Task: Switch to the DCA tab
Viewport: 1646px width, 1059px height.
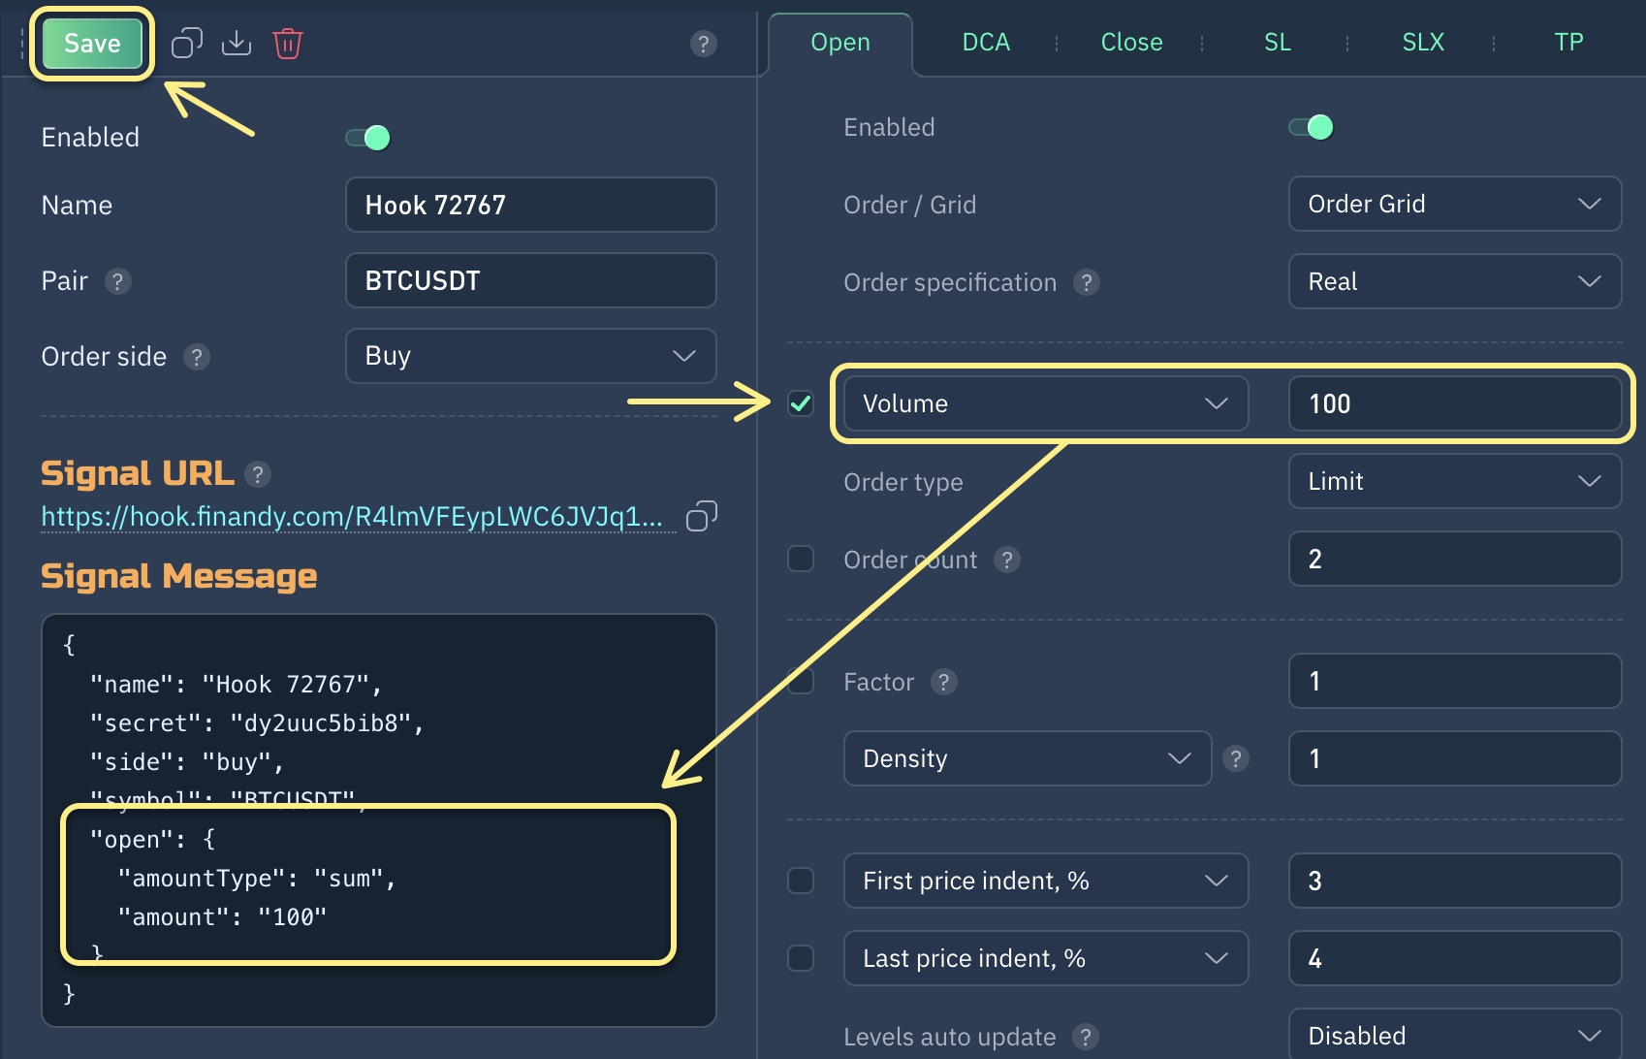Action: 986,43
